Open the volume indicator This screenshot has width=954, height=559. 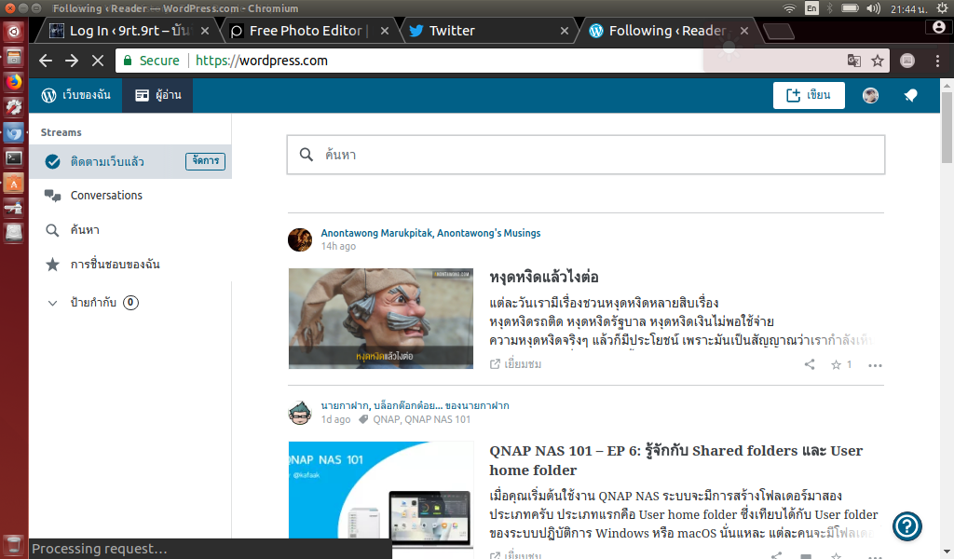click(x=874, y=7)
